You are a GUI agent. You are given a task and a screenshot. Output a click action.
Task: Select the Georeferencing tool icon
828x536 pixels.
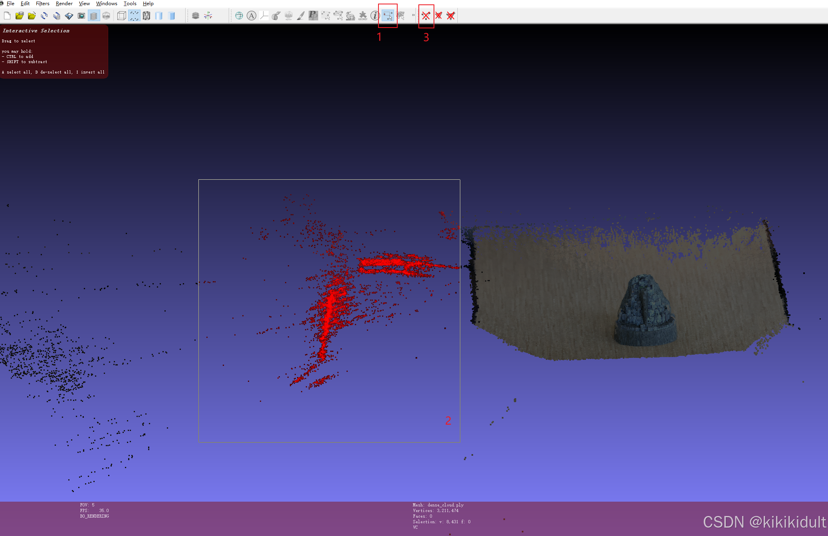362,16
